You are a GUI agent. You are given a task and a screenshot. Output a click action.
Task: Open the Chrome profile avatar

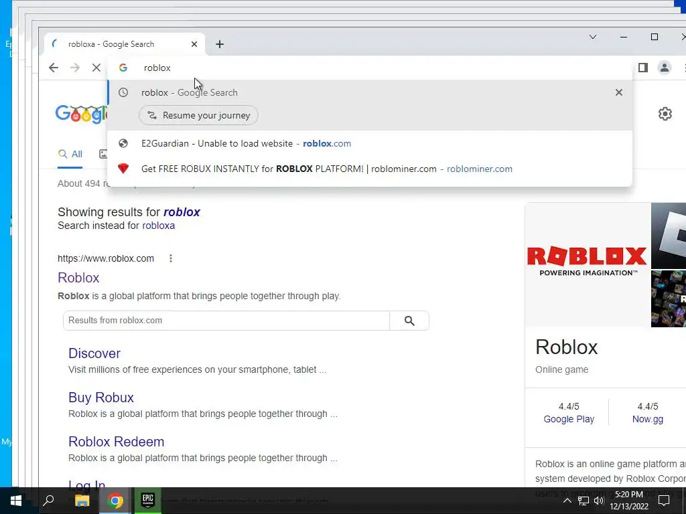(x=664, y=68)
